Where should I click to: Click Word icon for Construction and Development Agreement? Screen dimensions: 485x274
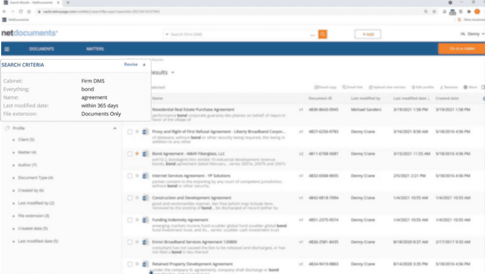tap(145, 198)
